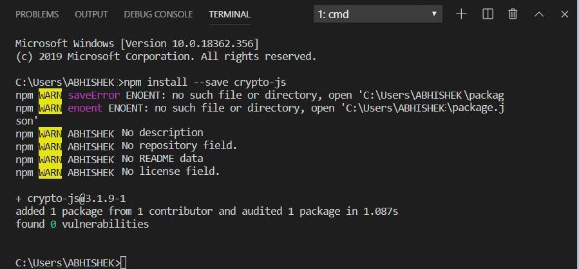Click the purple 'enoent' text

point(84,108)
